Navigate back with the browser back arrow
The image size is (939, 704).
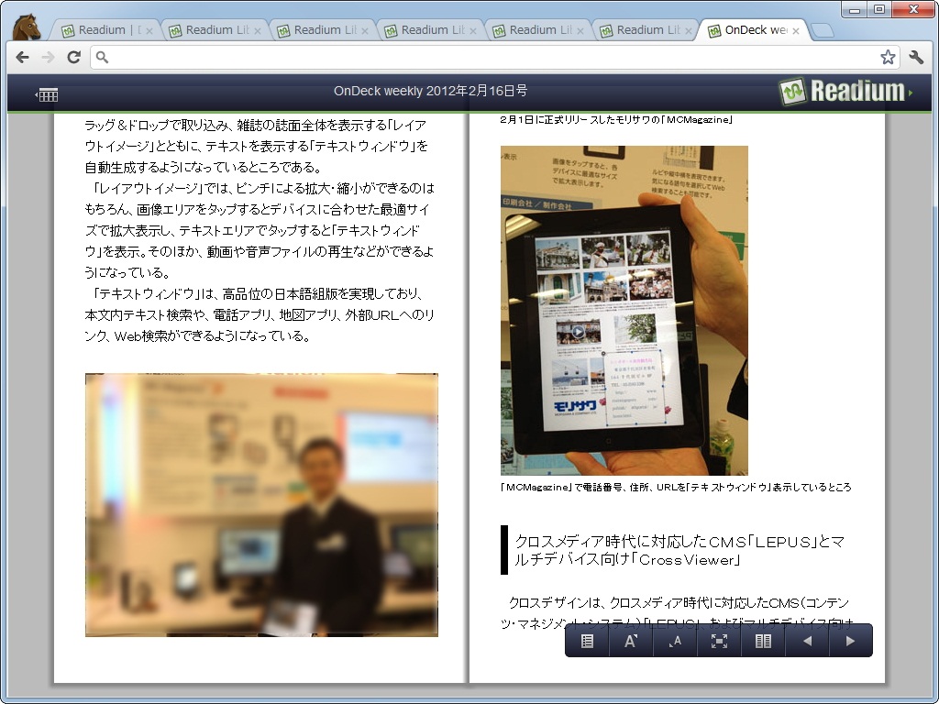[x=22, y=56]
